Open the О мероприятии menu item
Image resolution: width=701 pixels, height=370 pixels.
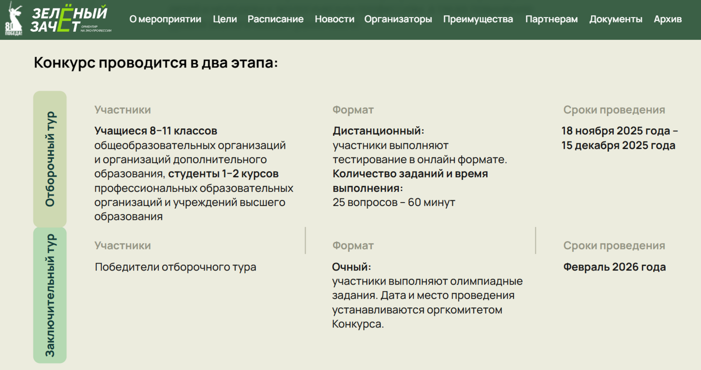click(165, 19)
